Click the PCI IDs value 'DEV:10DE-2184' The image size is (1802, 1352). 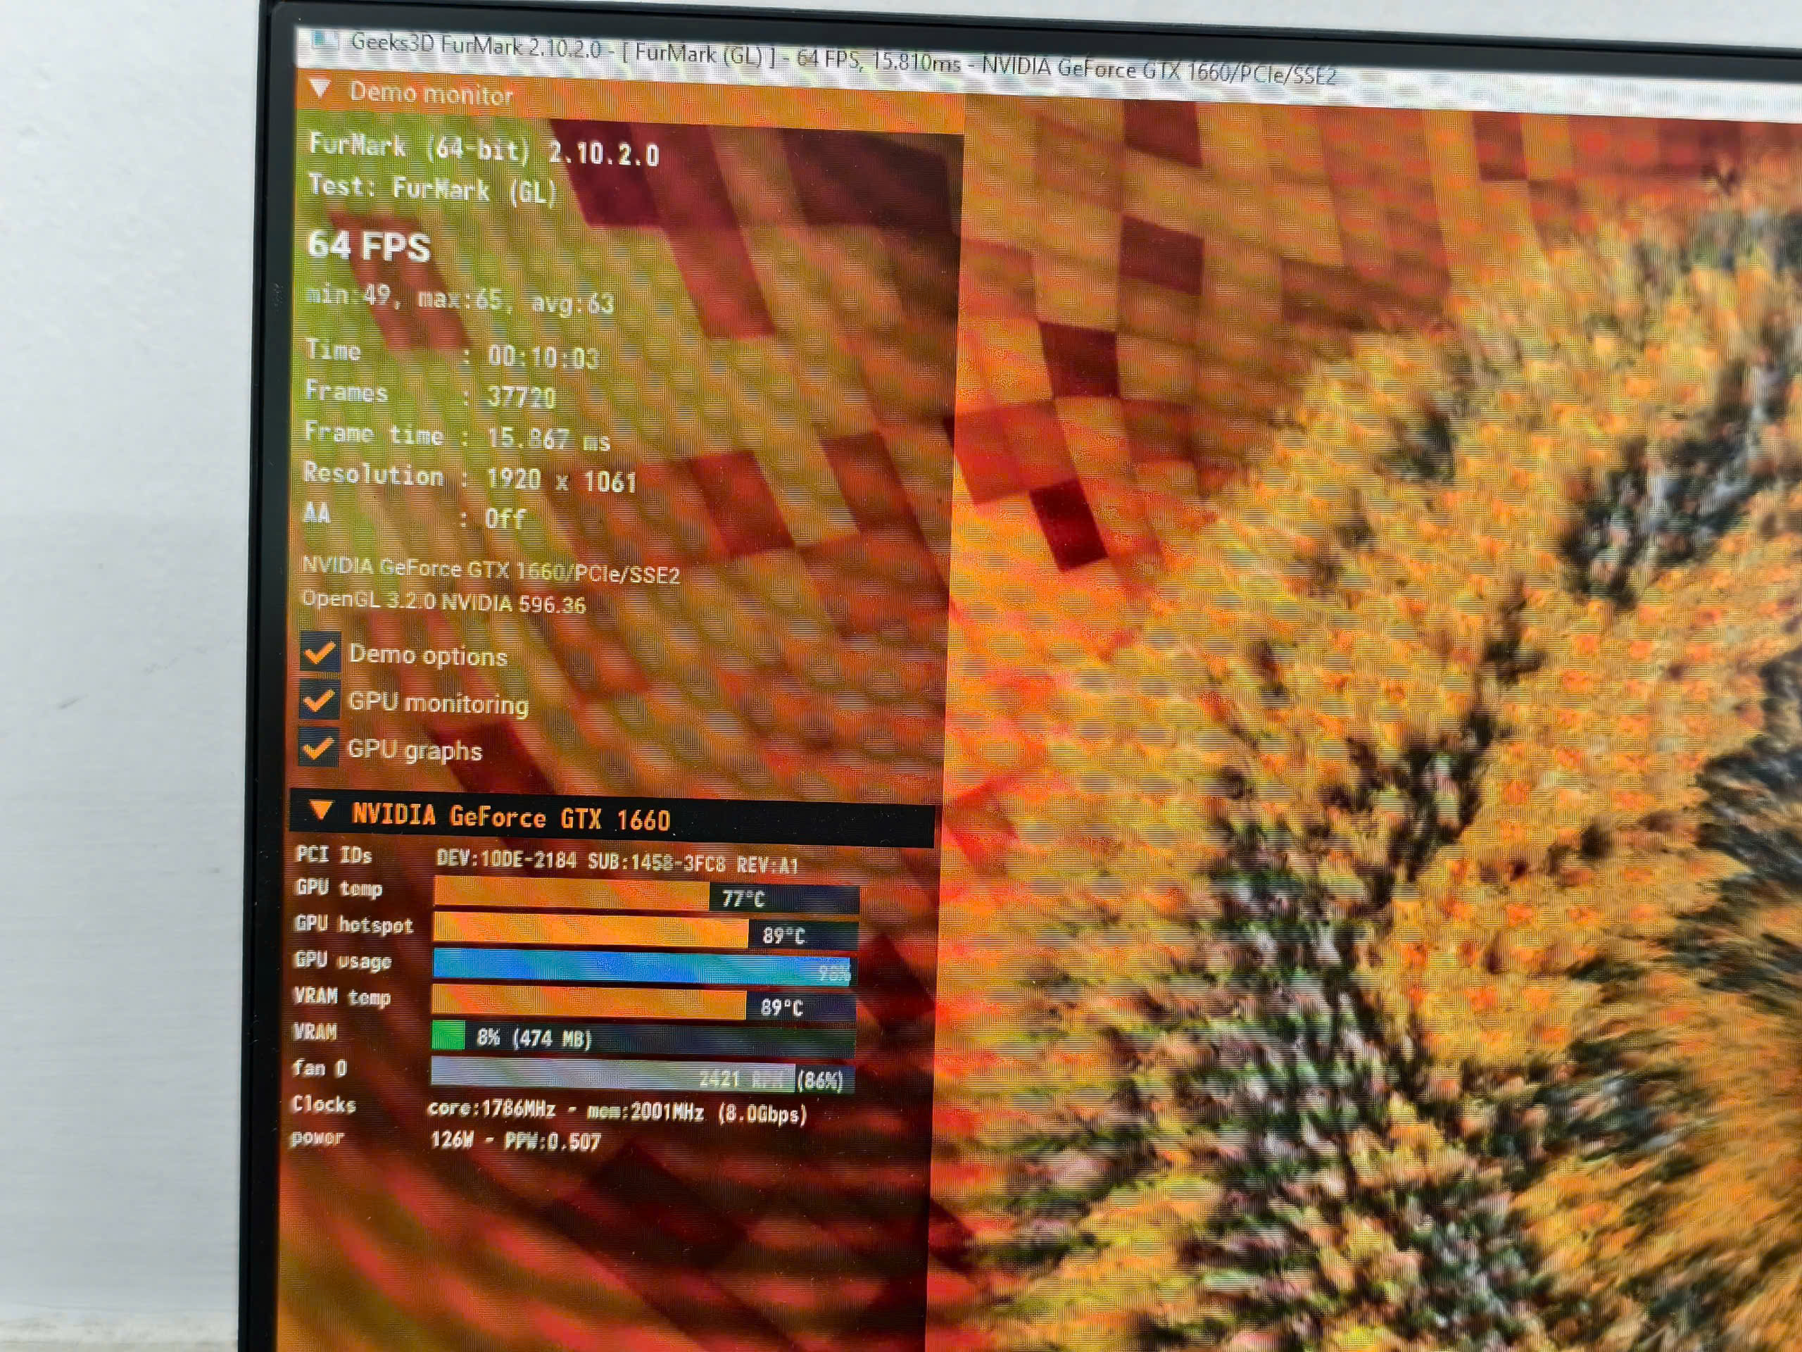tap(507, 860)
